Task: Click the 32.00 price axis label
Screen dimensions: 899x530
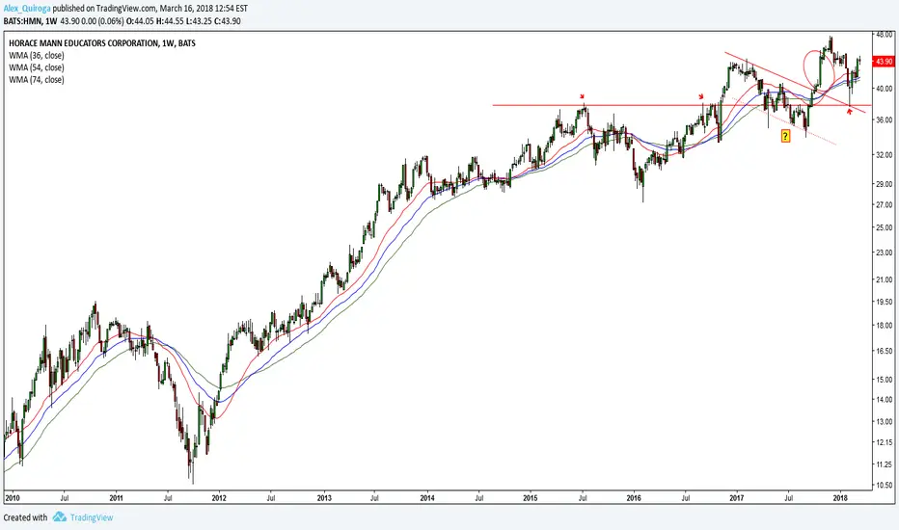Action: click(885, 155)
